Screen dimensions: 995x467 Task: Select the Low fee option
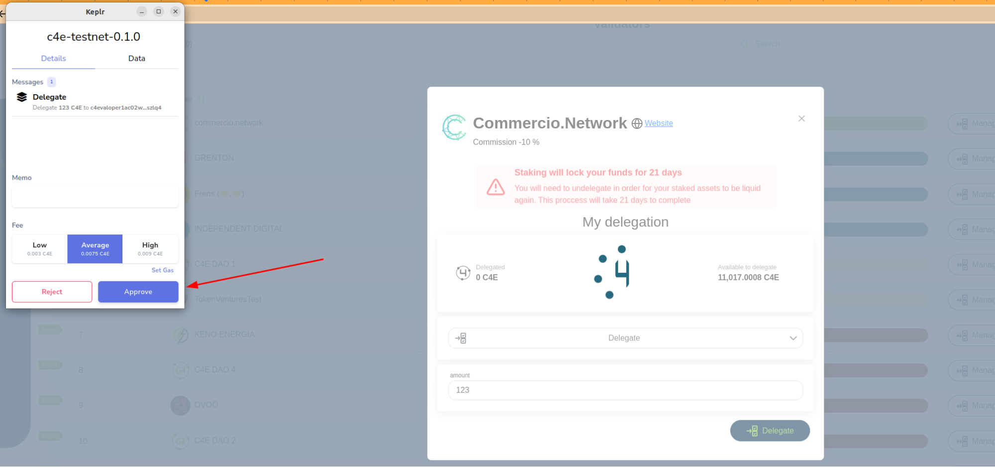40,249
